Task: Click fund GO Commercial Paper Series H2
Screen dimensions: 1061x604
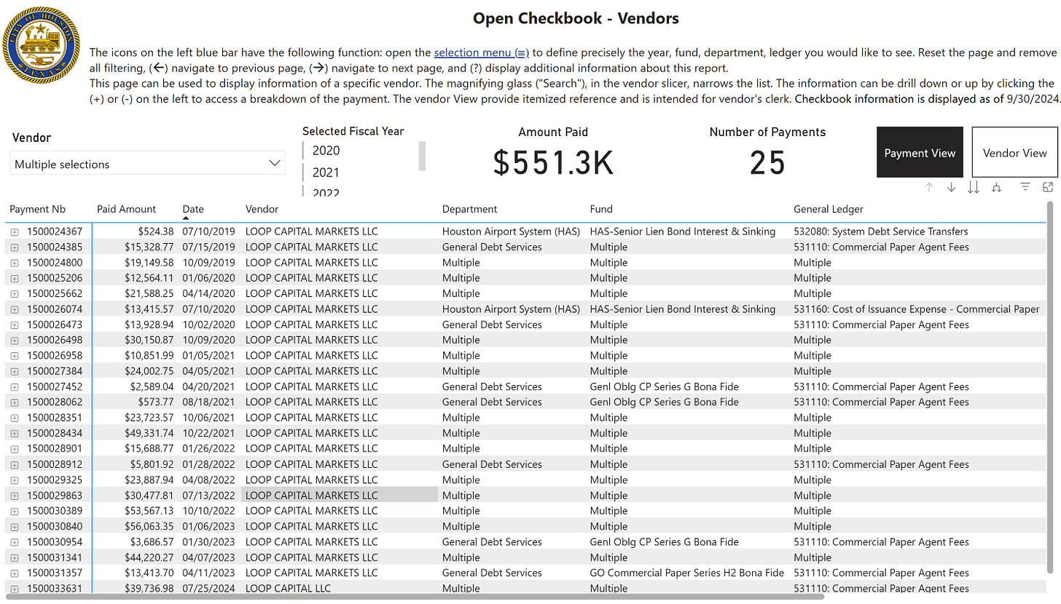Action: click(687, 573)
